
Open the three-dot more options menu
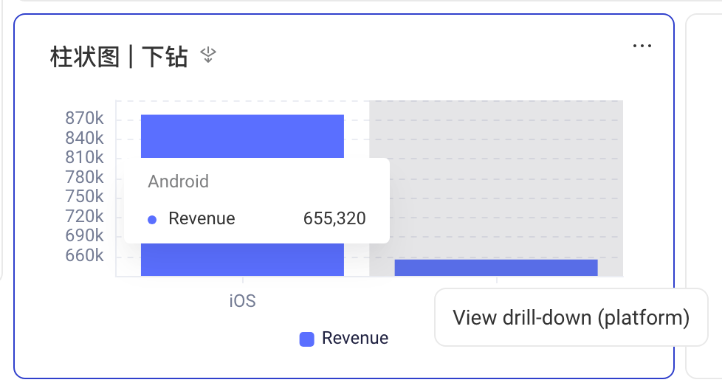(642, 46)
